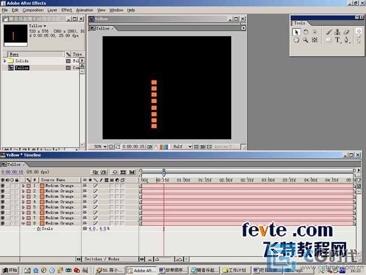This screenshot has height=275, width=366.
Task: Click the shy layers hide button
Action: tap(114, 172)
